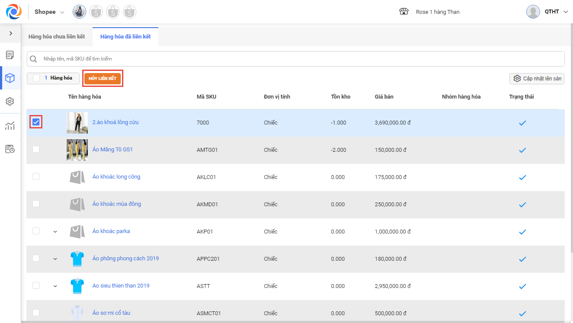The height and width of the screenshot is (323, 573).
Task: Click the QTHT user avatar
Action: pos(533,12)
